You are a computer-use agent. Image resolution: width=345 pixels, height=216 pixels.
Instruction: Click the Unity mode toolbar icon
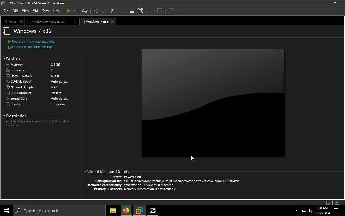point(148,11)
